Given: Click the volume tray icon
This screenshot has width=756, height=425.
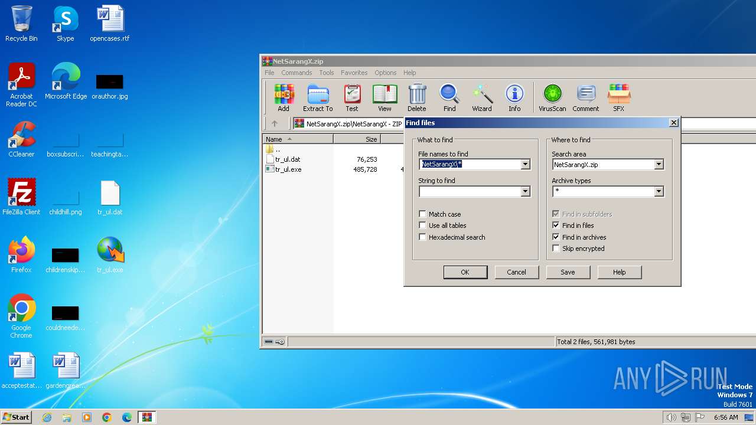Looking at the screenshot, I should (671, 417).
